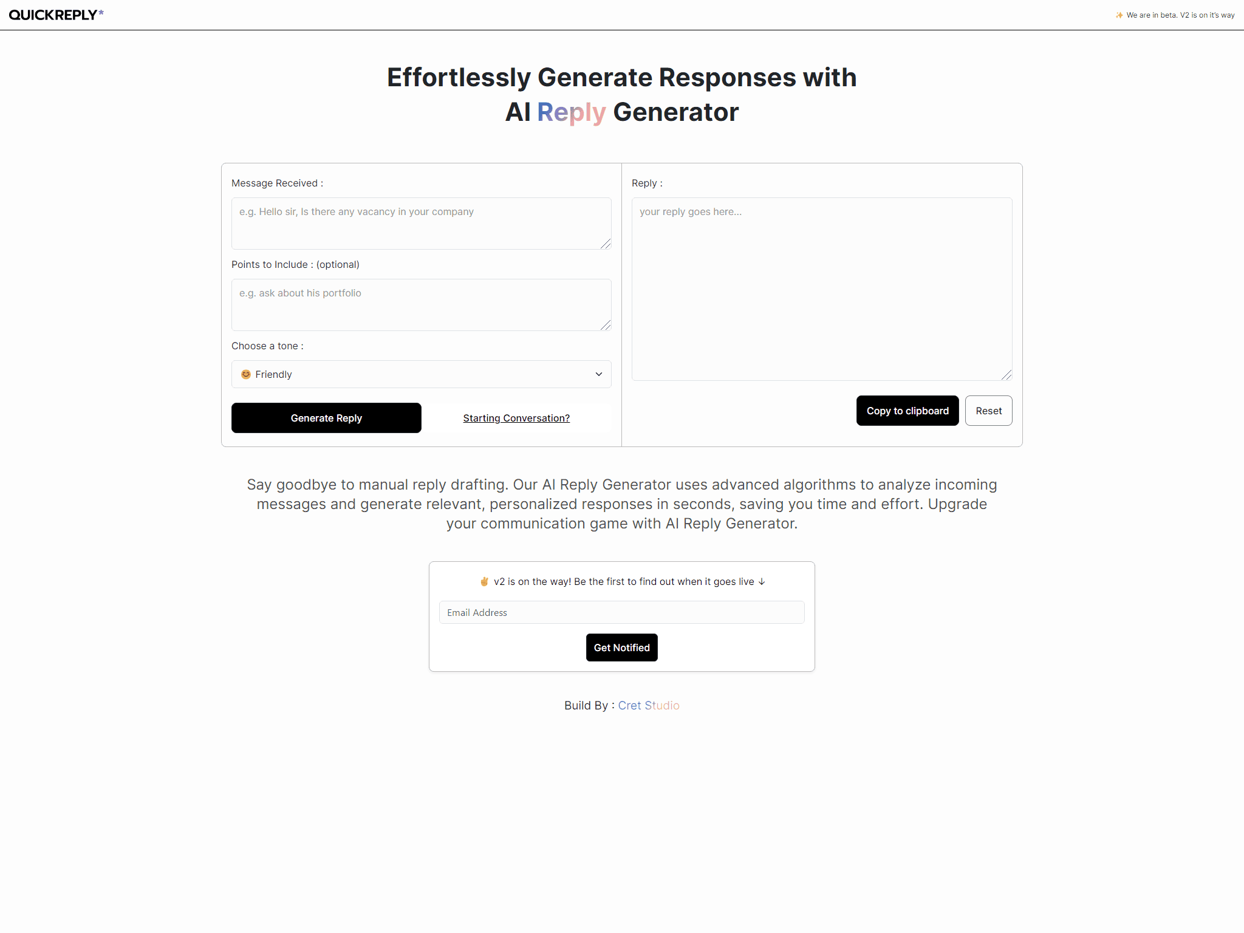This screenshot has width=1244, height=933.
Task: Click the QUICKREPLY logo
Action: point(56,15)
